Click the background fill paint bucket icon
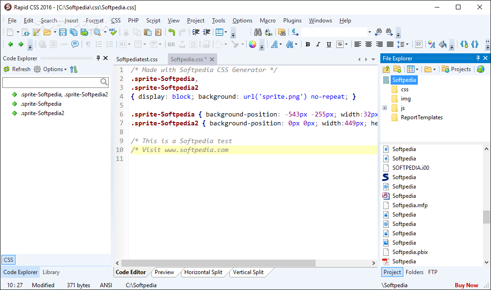This screenshot has width=491, height=290. [x=443, y=44]
